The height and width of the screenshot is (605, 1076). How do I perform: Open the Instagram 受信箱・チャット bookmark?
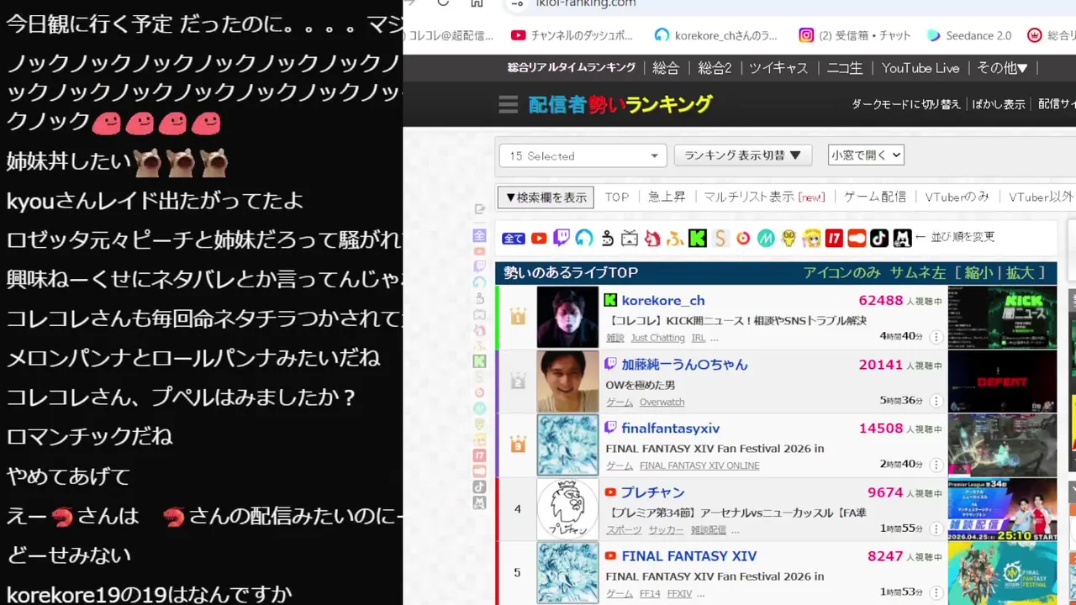(x=855, y=35)
